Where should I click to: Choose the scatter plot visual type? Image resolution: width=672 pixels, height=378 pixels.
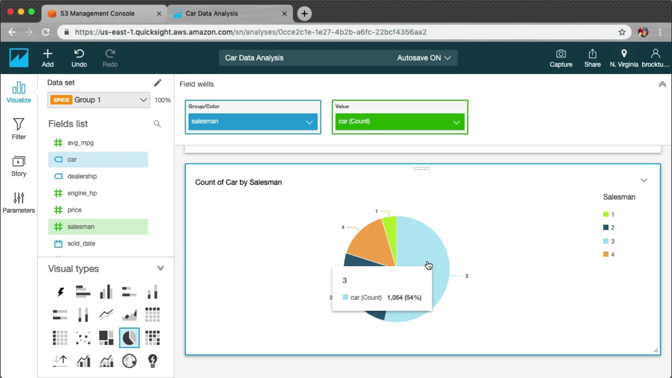click(83, 338)
